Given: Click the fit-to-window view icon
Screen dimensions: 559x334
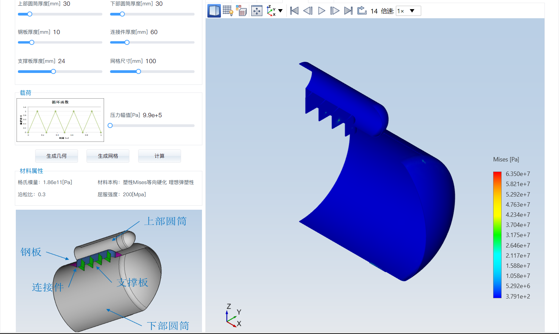Looking at the screenshot, I should 257,11.
